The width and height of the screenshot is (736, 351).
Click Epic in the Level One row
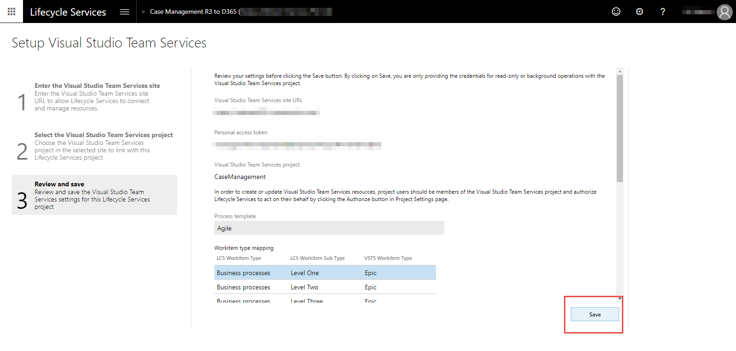click(x=371, y=273)
